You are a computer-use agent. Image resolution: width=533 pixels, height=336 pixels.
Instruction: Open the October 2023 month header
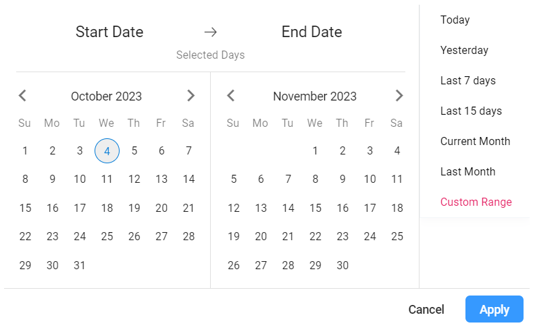[x=106, y=96]
